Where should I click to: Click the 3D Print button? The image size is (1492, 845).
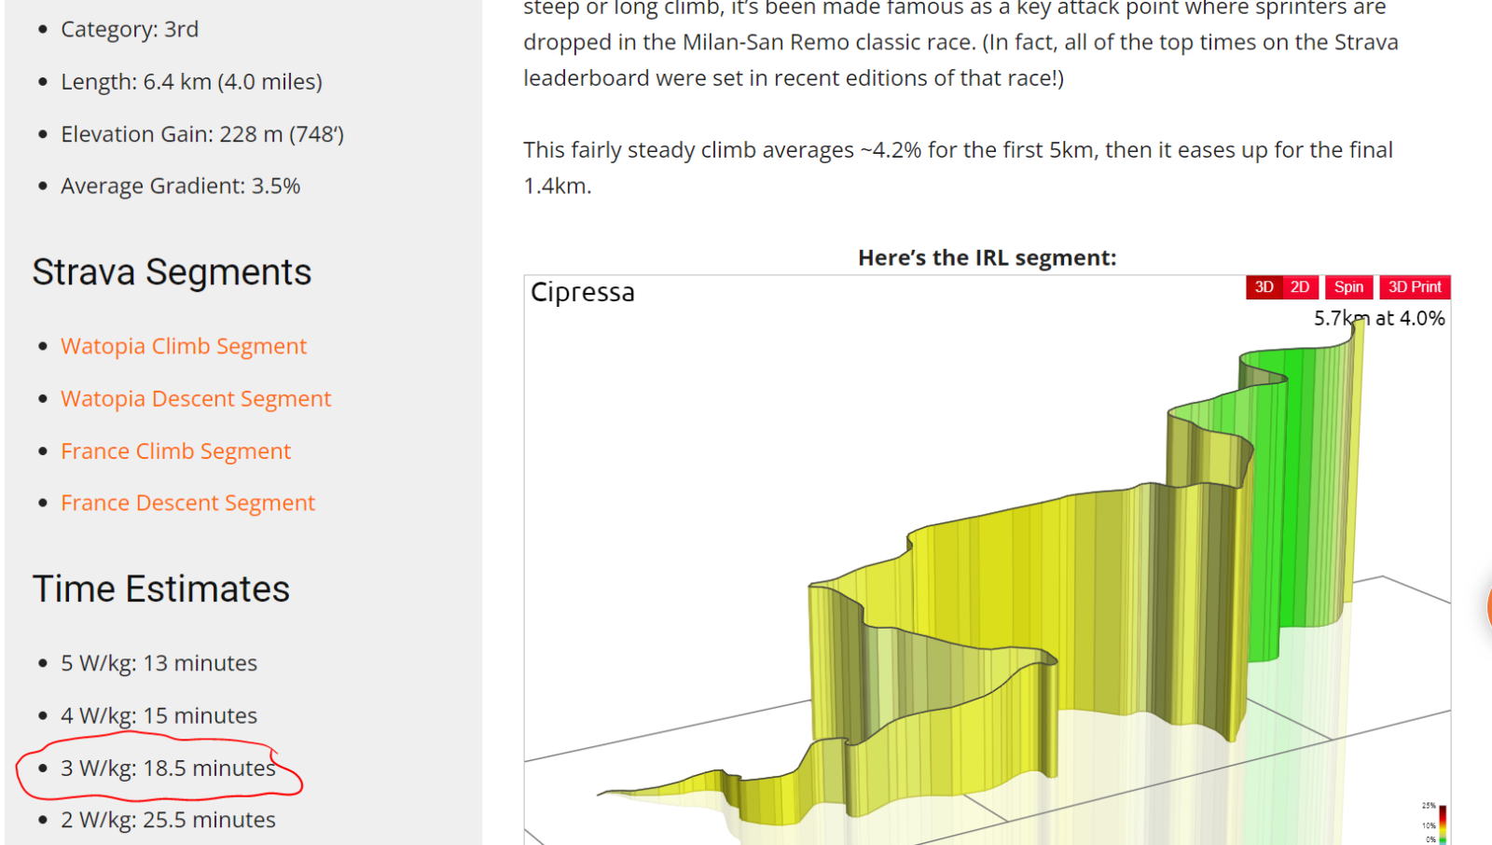(1415, 287)
